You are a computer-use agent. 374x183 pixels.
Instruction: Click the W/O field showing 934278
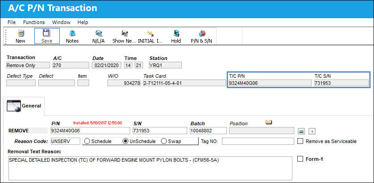(x=124, y=83)
